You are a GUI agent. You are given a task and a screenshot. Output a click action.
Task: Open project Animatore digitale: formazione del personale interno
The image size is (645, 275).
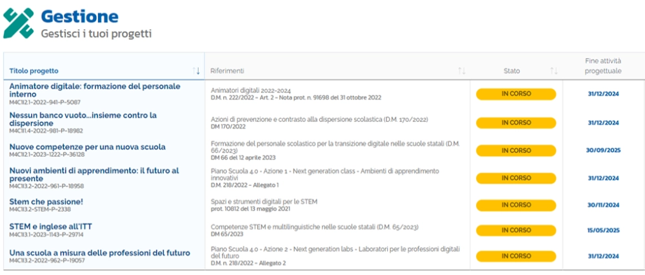[95, 90]
